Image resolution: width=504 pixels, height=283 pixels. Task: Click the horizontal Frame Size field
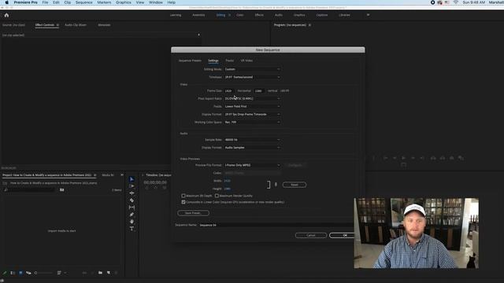point(229,91)
